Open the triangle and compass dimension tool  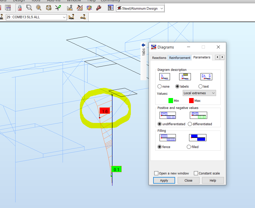point(70,8)
